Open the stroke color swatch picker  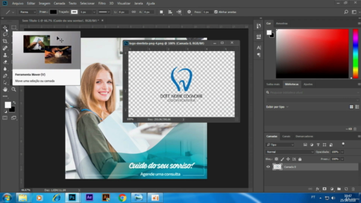74,12
